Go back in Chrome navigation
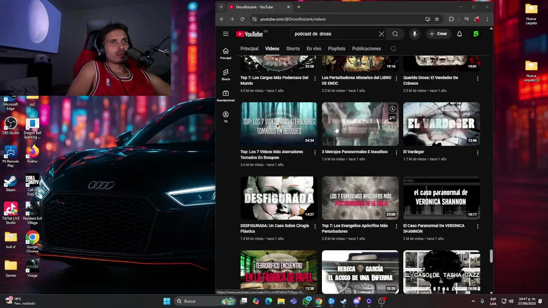 coord(222,19)
